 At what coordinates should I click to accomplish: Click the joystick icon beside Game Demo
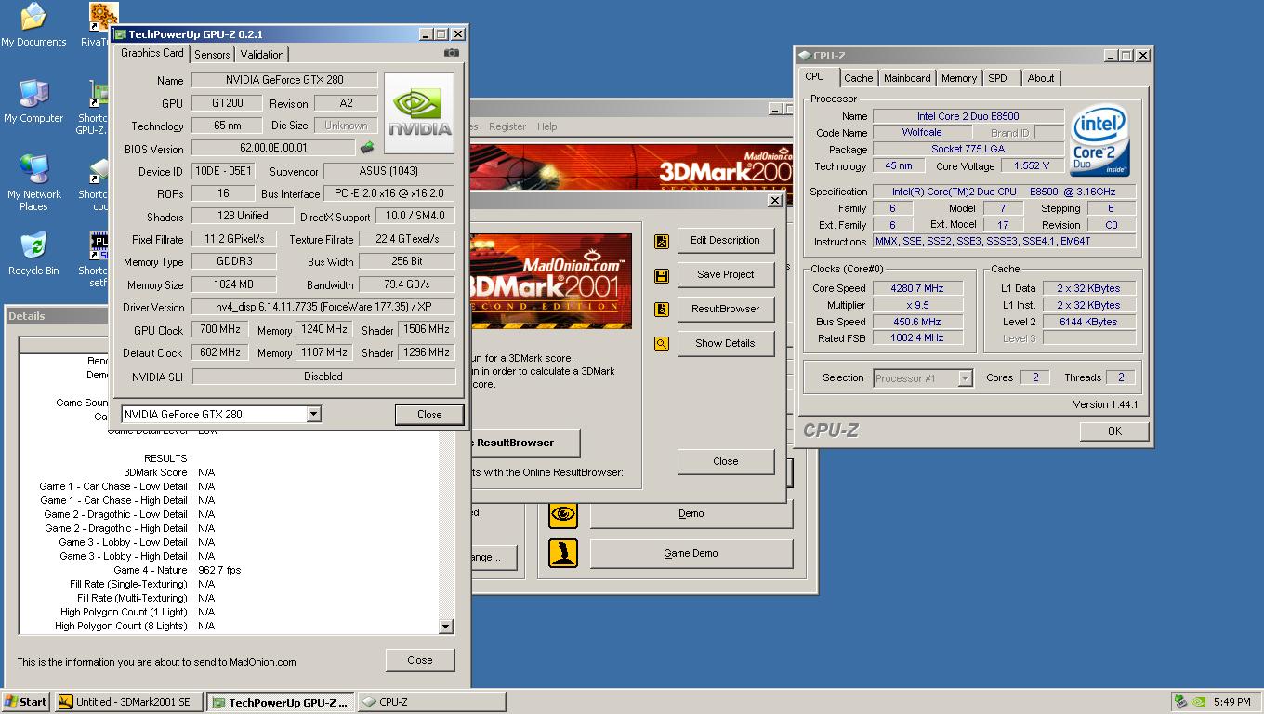[x=563, y=553]
